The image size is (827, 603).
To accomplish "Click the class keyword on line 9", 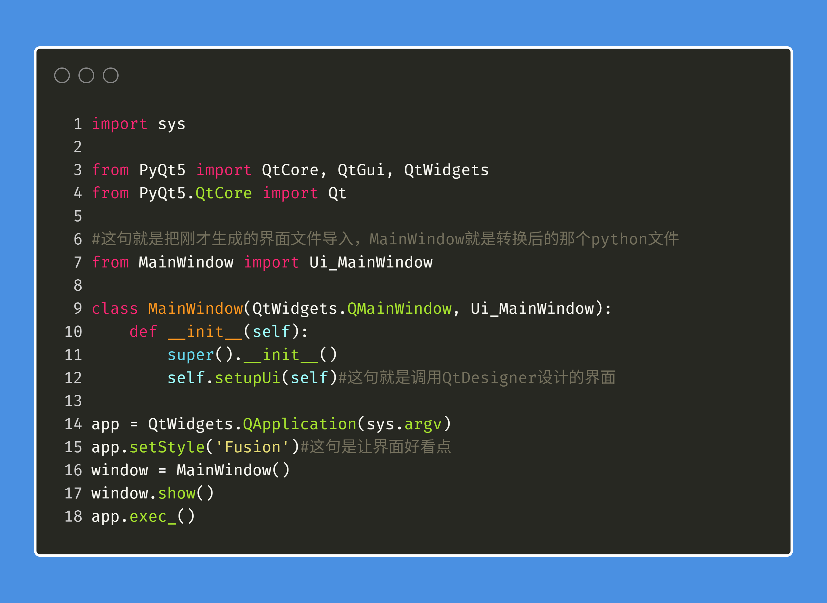I will pos(115,308).
